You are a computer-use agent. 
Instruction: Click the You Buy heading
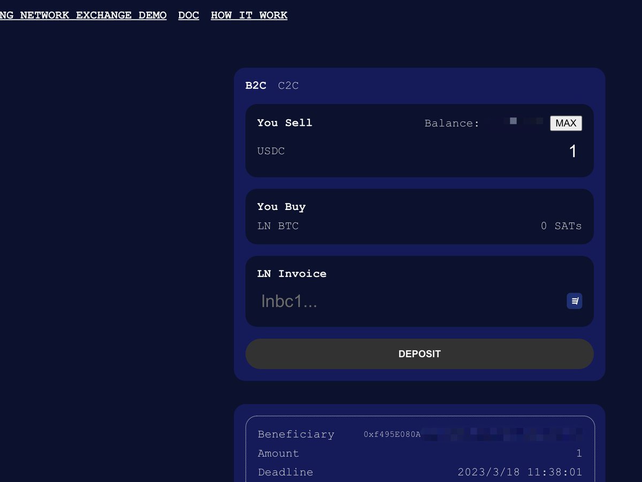click(281, 207)
